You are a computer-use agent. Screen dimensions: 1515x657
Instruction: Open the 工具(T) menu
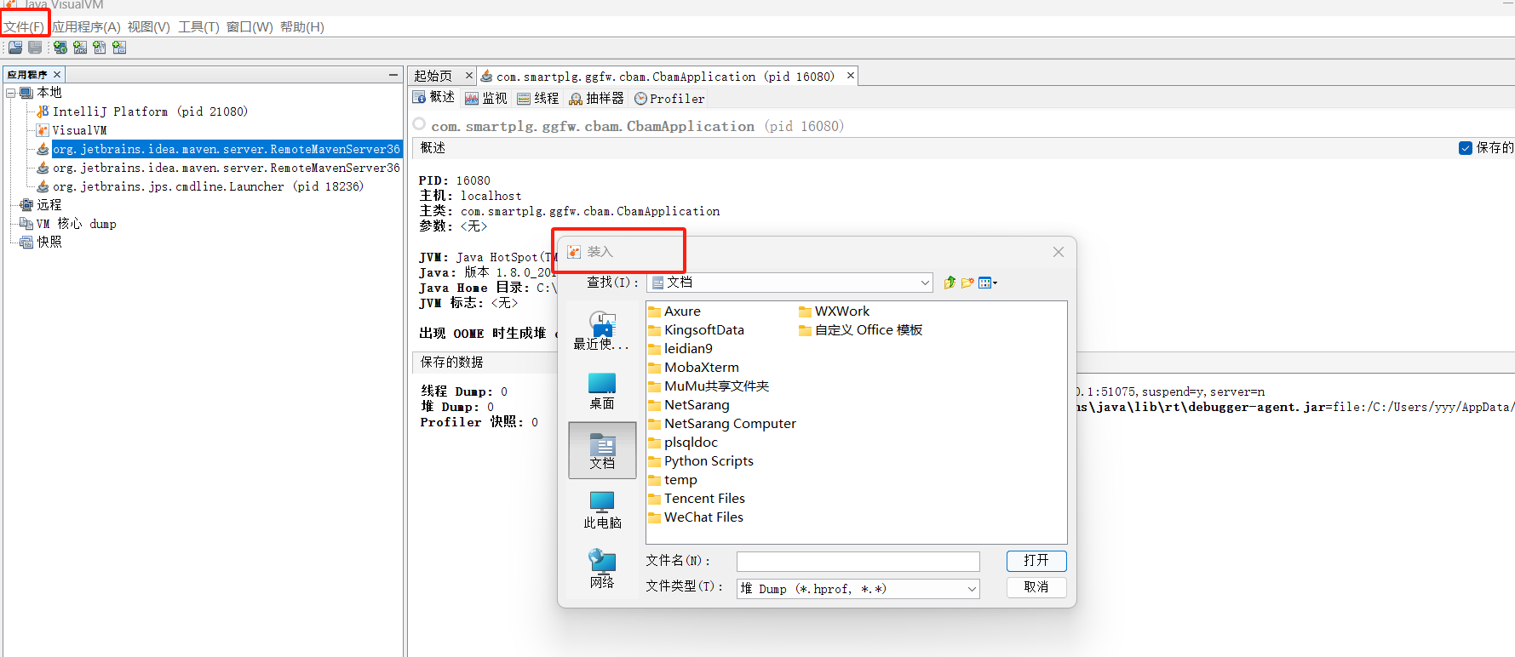tap(198, 27)
